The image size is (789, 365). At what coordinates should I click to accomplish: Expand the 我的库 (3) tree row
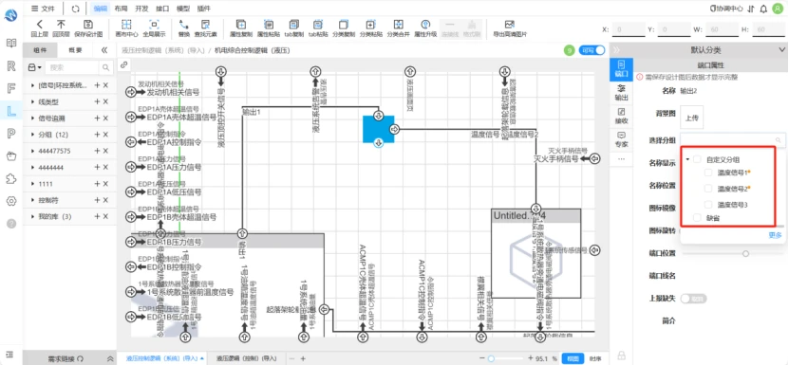[x=33, y=217]
